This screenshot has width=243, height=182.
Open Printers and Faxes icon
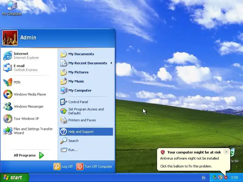[63, 120]
